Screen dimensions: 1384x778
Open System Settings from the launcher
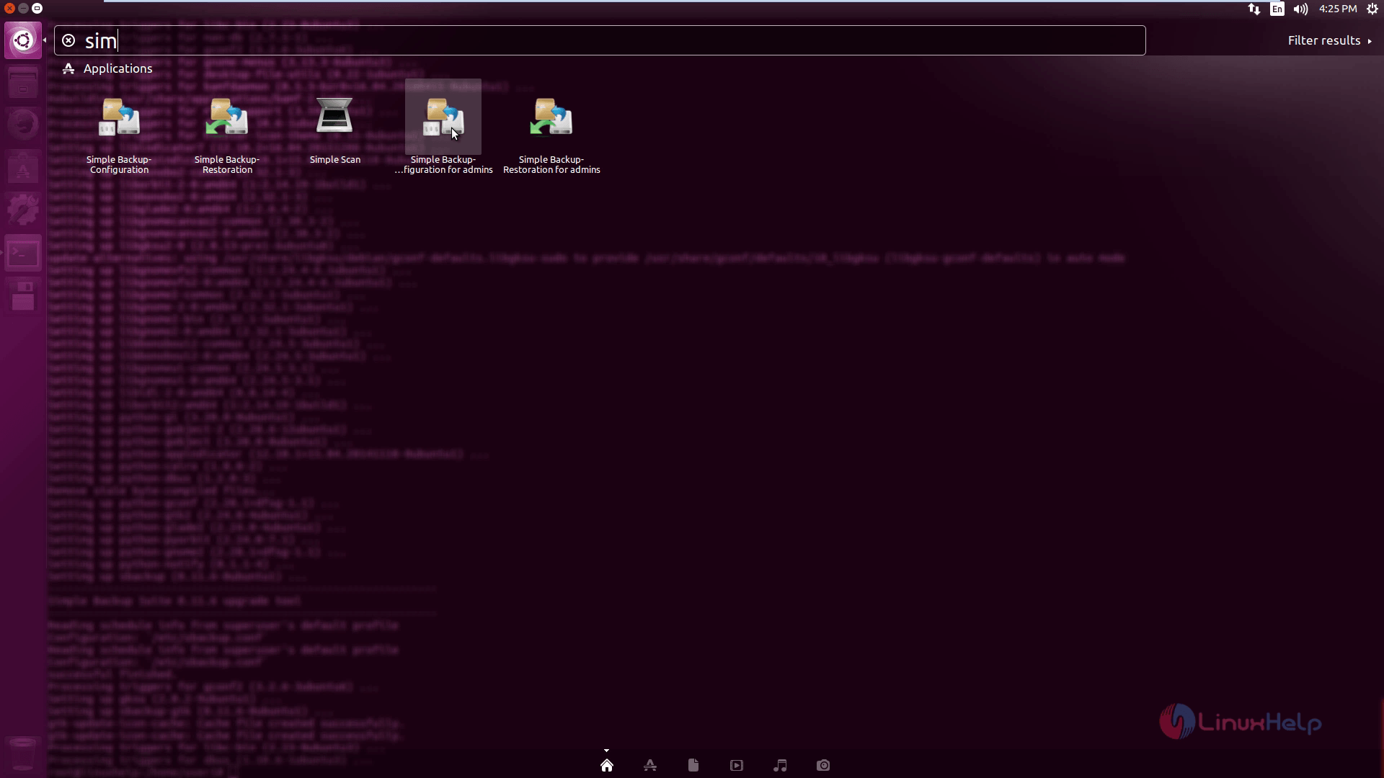[23, 210]
